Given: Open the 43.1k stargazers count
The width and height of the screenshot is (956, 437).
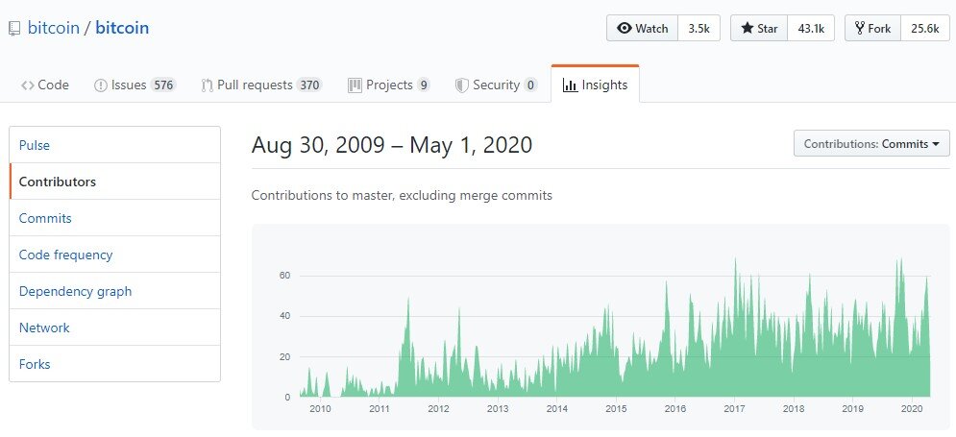Looking at the screenshot, I should click(x=811, y=28).
